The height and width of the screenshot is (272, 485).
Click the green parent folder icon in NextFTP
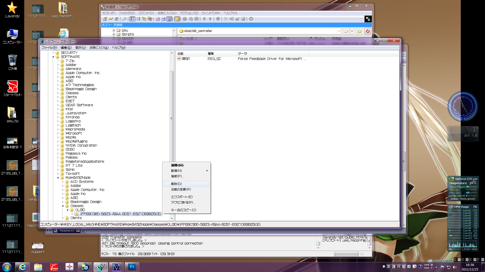pos(359,31)
